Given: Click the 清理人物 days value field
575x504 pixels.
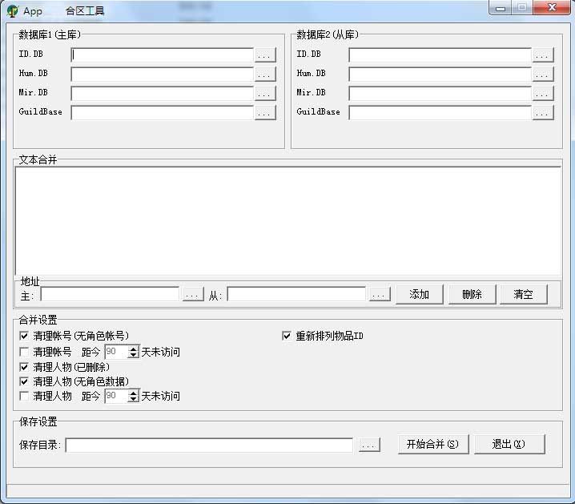Looking at the screenshot, I should (x=117, y=396).
